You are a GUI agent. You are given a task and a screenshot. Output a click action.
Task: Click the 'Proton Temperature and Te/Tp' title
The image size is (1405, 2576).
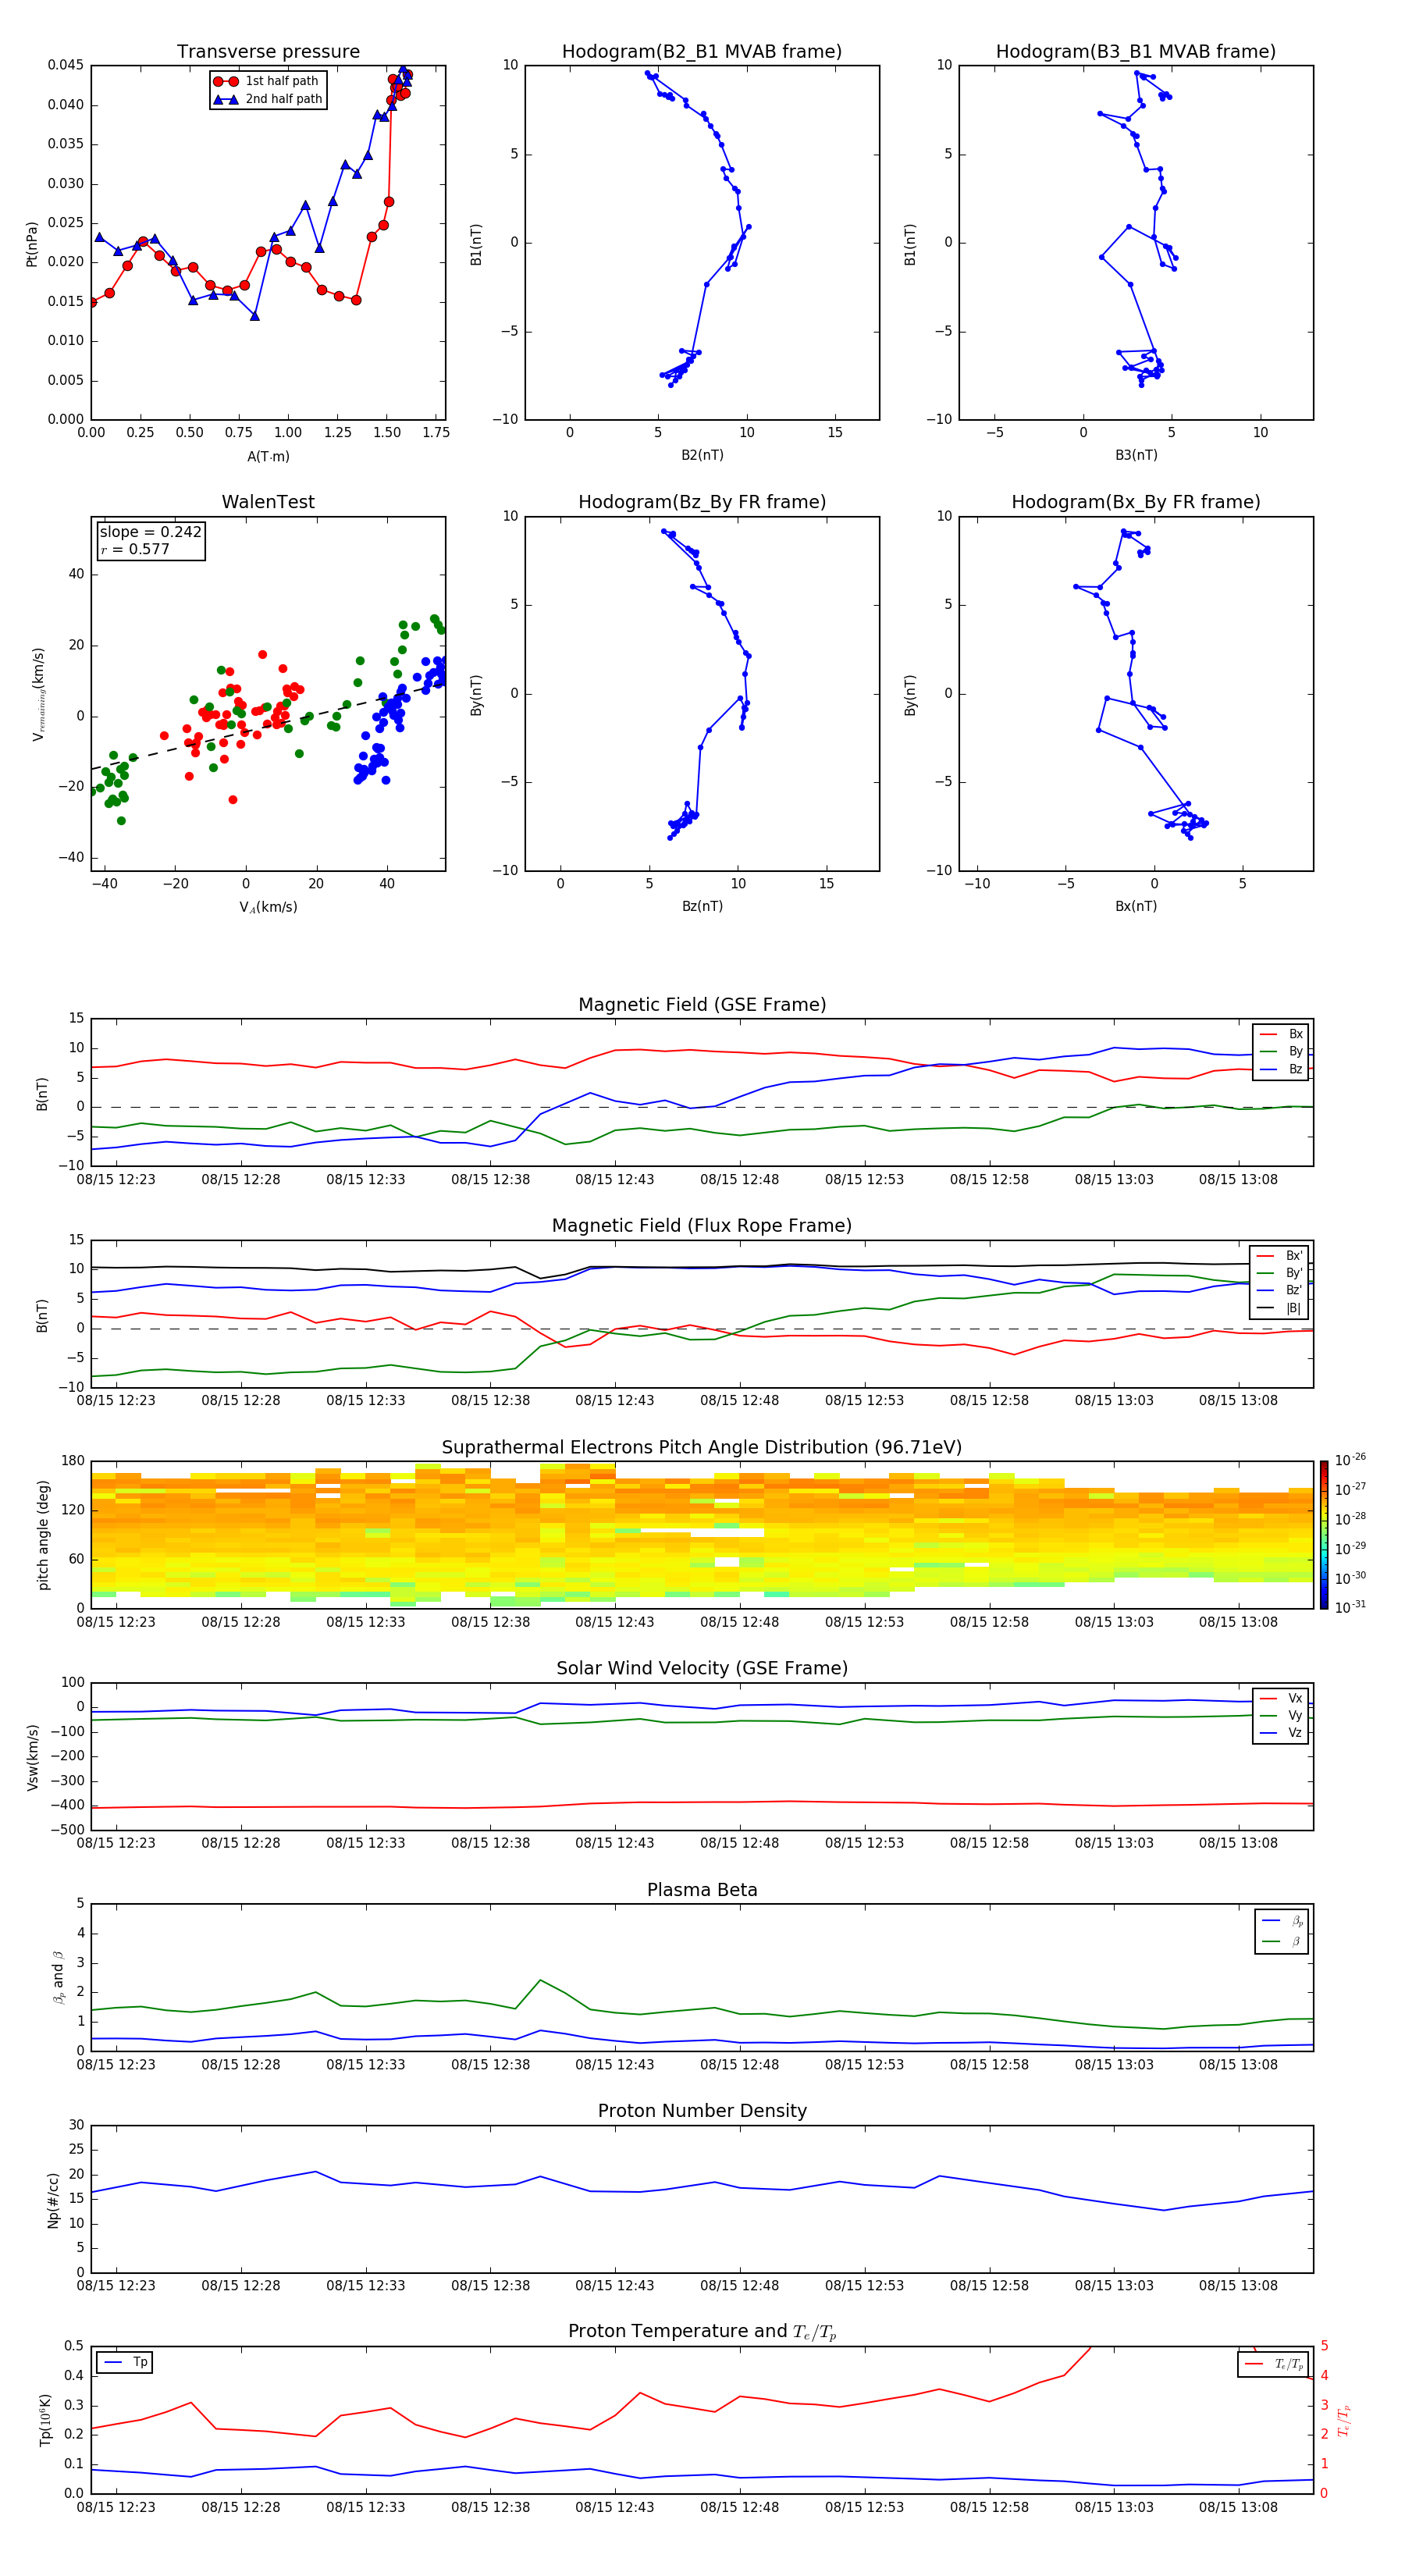pos(702,2332)
